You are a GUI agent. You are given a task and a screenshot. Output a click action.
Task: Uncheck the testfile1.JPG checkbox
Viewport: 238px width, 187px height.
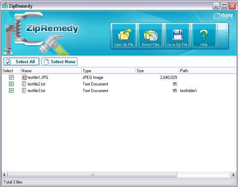(11, 77)
